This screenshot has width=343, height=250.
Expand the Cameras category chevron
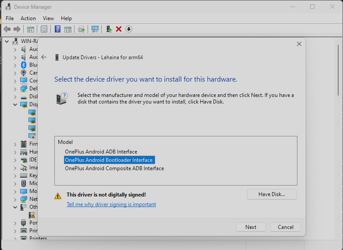pos(15,73)
